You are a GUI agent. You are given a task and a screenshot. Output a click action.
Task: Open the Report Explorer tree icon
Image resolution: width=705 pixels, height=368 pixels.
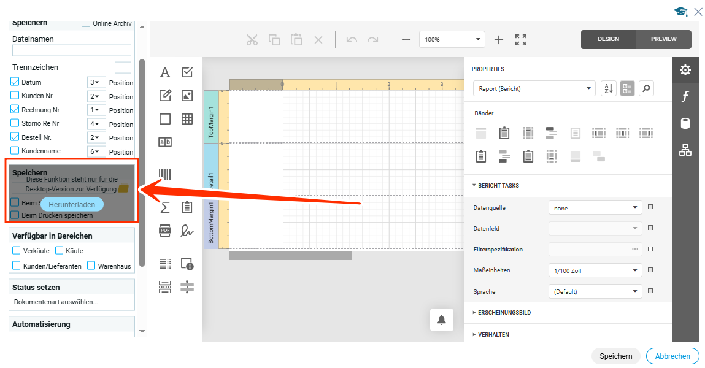[x=685, y=150]
